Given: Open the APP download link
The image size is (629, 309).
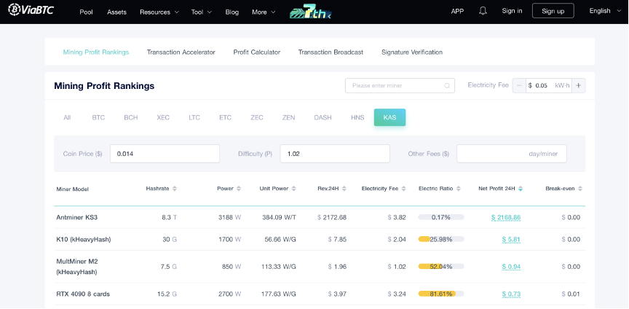Looking at the screenshot, I should 457,11.
